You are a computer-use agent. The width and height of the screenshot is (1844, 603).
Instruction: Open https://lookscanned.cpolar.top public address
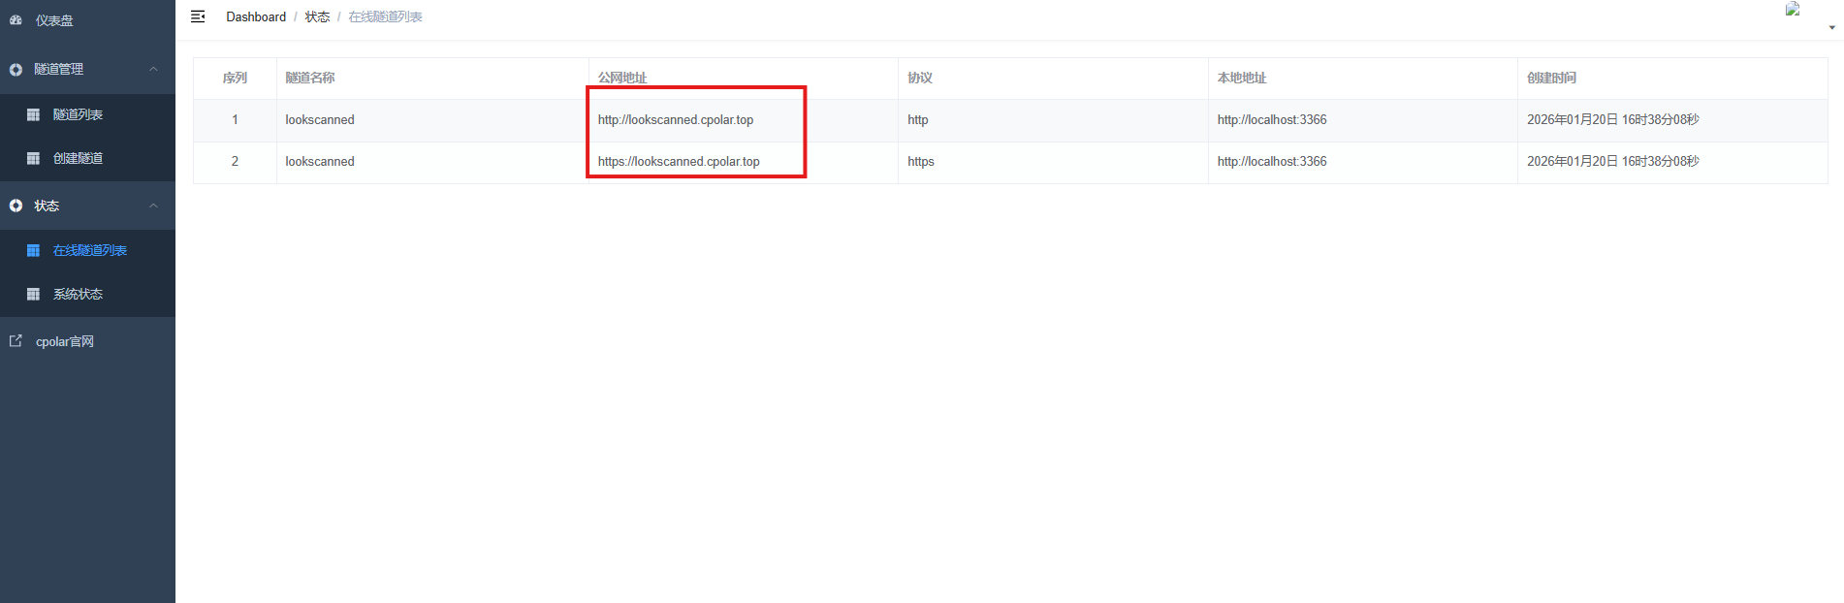[x=679, y=162]
